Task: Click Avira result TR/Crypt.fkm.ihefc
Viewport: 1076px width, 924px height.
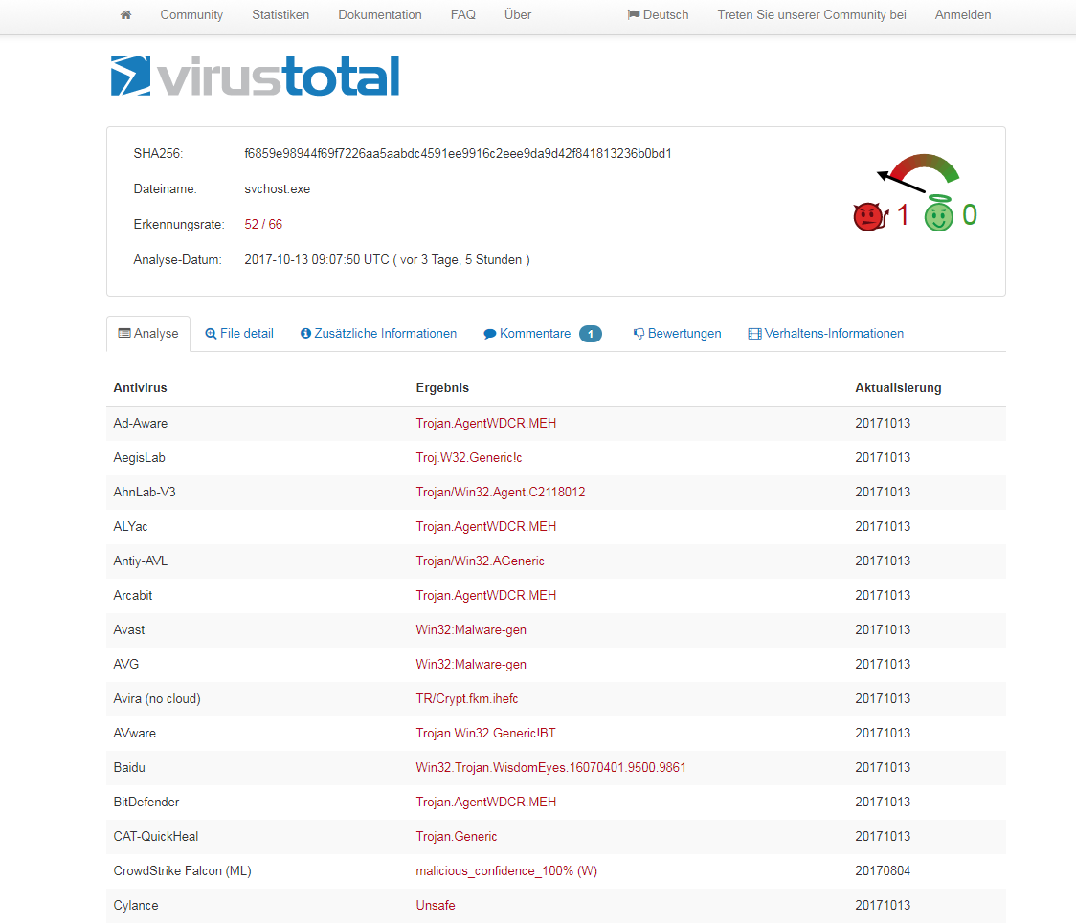Action: pyautogui.click(x=466, y=698)
